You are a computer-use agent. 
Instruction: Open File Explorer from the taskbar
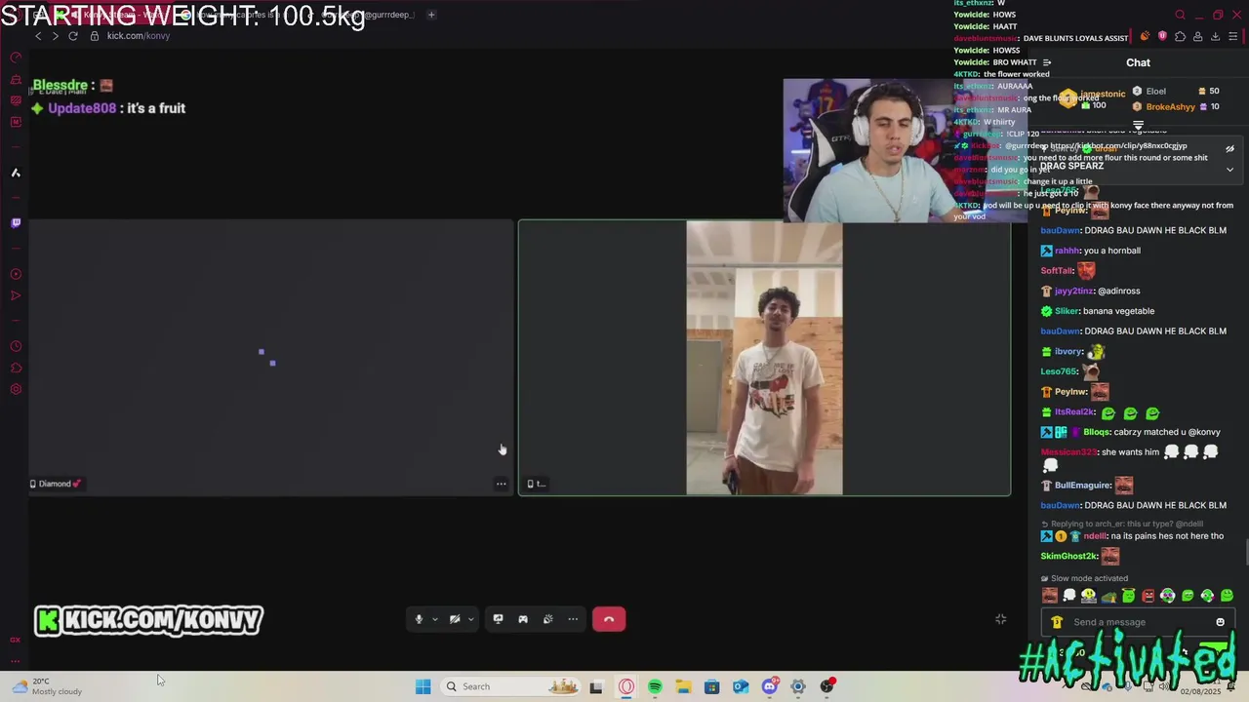[683, 686]
